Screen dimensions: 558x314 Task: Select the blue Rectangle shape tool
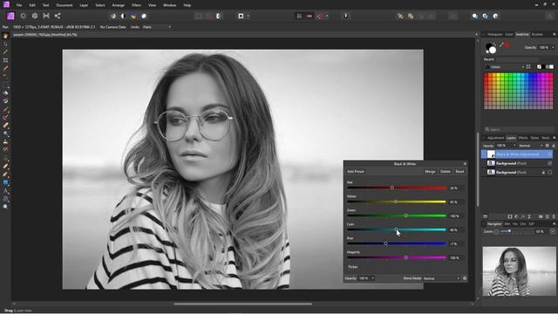point(5,182)
